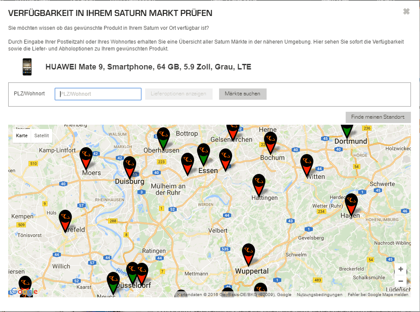Click the Breckerfeld map label
Viewport: 420px width, 312px height.
[x=351, y=269]
